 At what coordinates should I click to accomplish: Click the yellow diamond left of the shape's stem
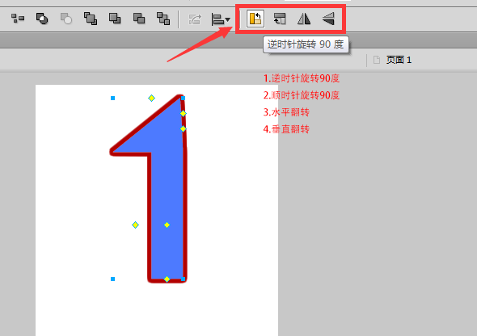[135, 225]
